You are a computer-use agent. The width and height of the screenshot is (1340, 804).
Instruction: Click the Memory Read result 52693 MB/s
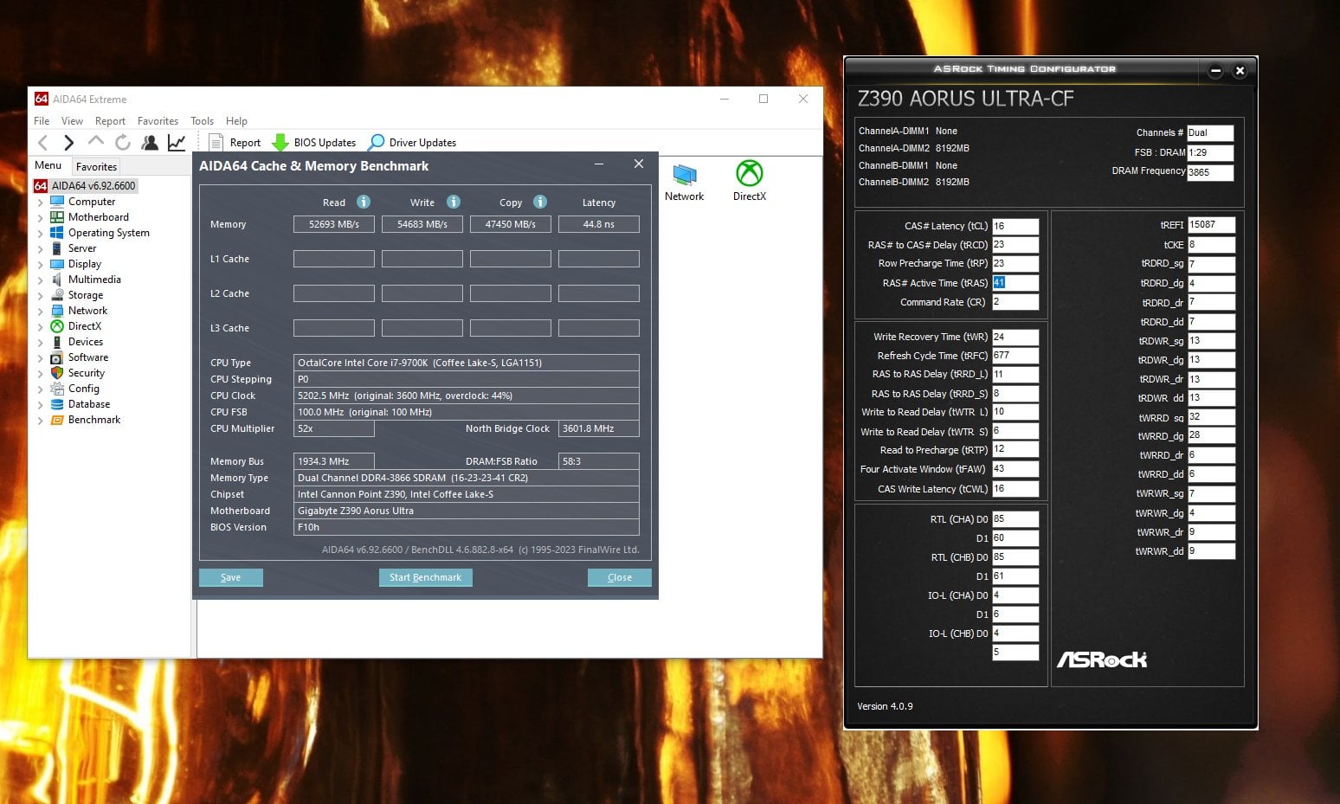tap(334, 224)
